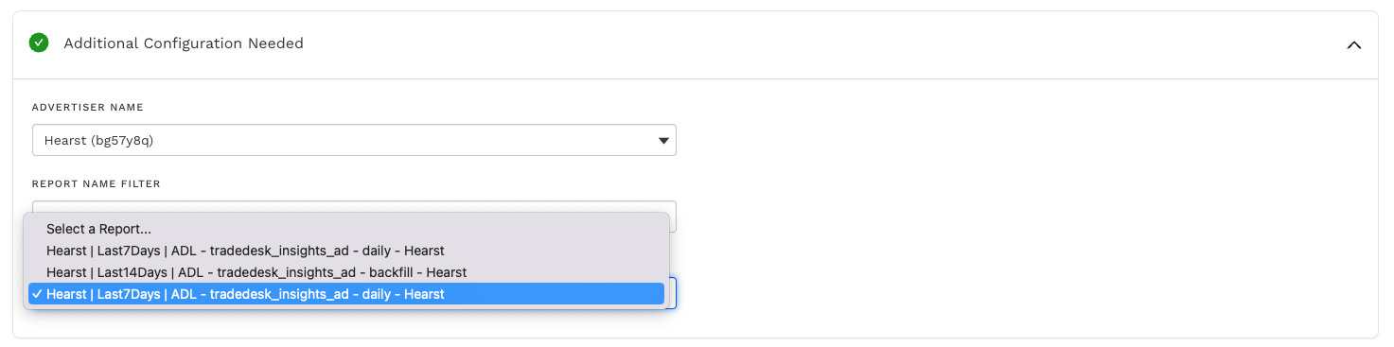The width and height of the screenshot is (1394, 347).
Task: Select the highlighted Last7Days daily report option
Action: point(346,294)
